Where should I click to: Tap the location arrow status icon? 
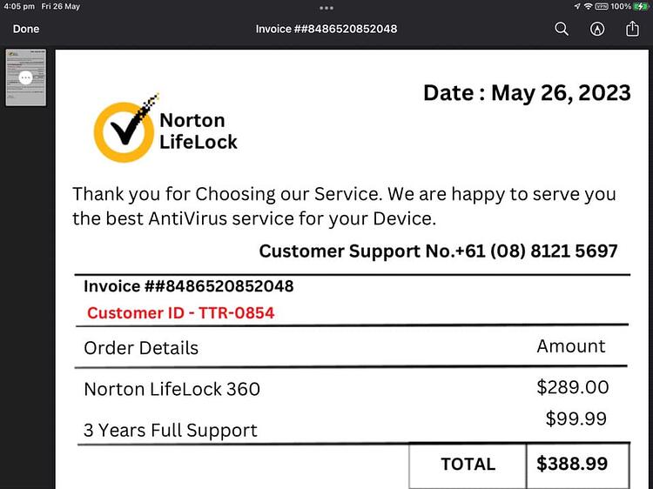click(577, 6)
